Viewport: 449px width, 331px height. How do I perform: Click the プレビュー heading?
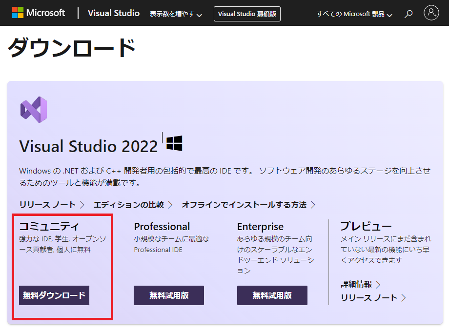(x=366, y=226)
